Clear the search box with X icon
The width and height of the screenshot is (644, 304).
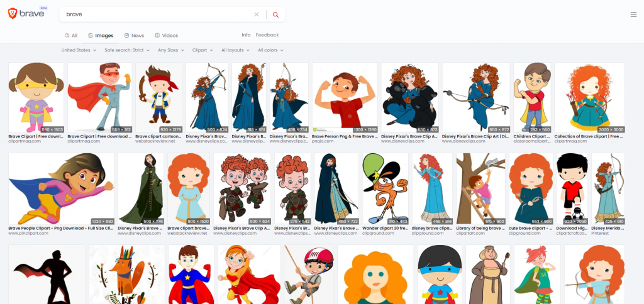click(257, 14)
